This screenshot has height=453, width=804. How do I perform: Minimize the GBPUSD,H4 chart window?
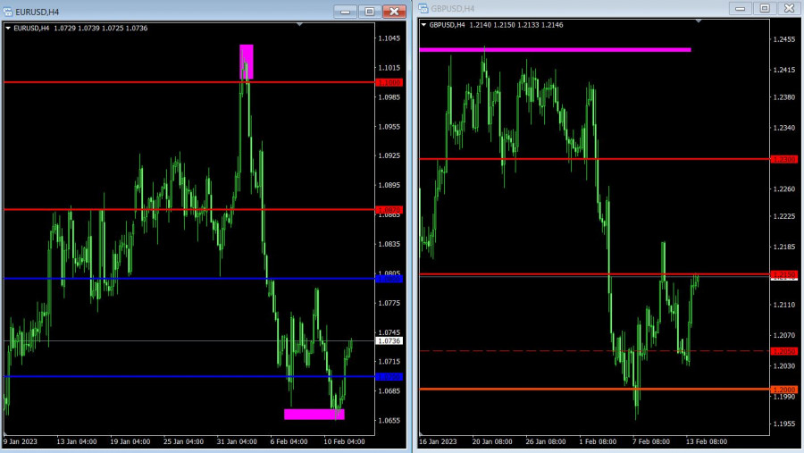point(741,8)
